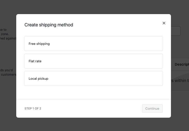Pick the Local pickup option

(x=94, y=78)
